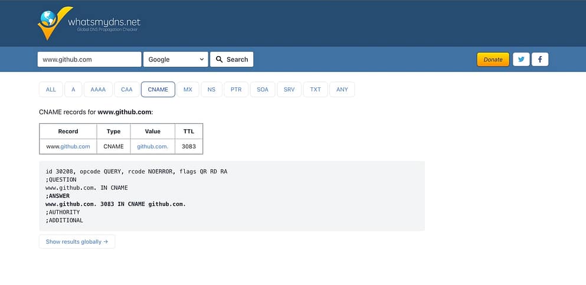This screenshot has width=586, height=285.
Task: Follow the github.com. value link
Action: click(152, 146)
